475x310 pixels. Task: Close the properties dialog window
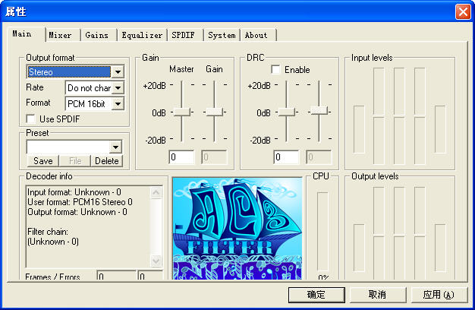[x=462, y=12]
